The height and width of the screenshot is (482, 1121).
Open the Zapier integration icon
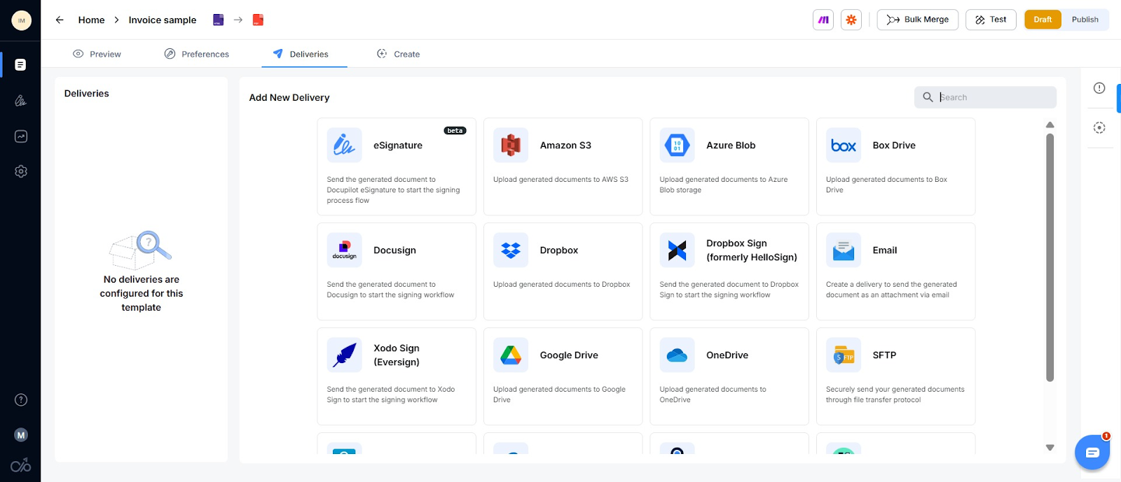point(851,20)
